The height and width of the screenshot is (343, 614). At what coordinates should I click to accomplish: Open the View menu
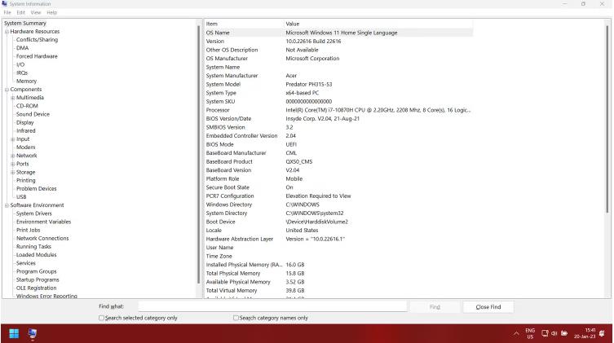36,12
